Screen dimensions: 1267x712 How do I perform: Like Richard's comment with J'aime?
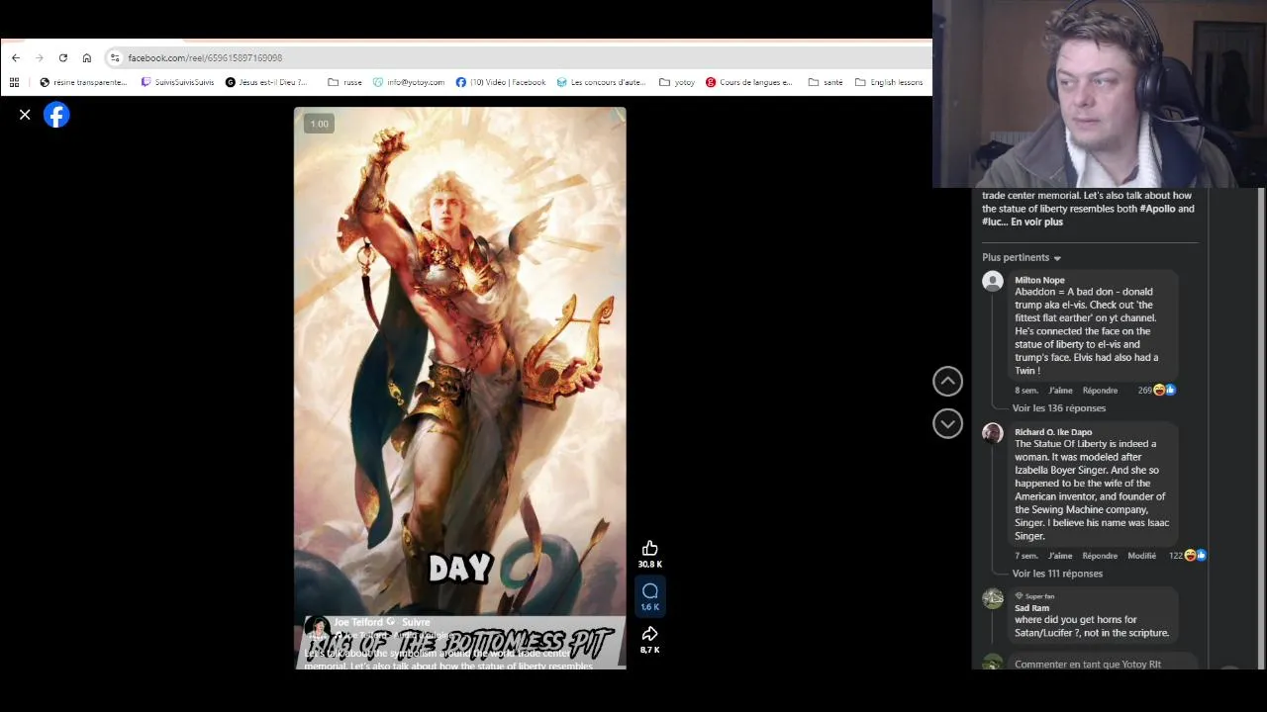click(1060, 556)
